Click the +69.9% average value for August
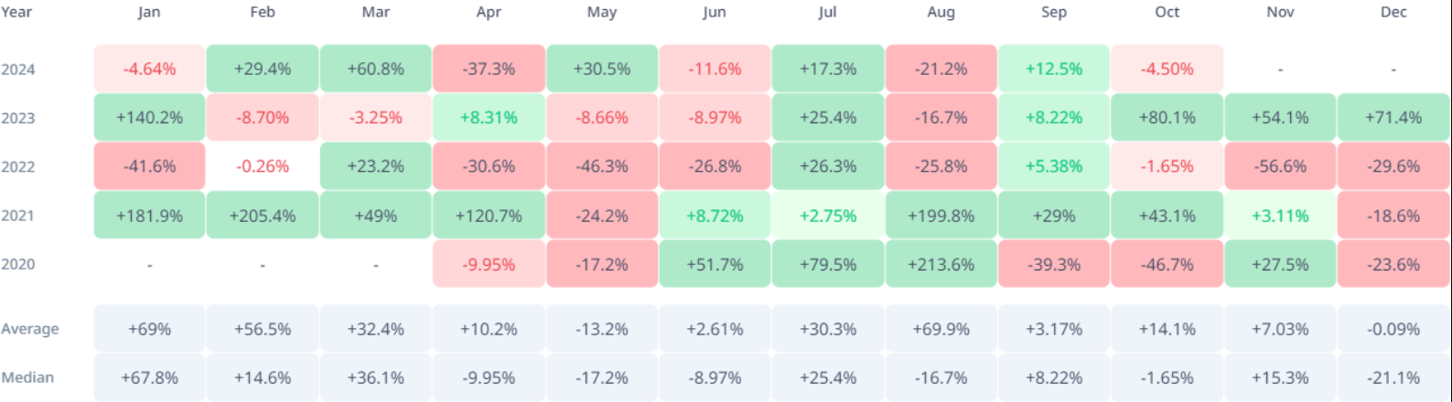This screenshot has height=402, width=1452. pos(941,329)
